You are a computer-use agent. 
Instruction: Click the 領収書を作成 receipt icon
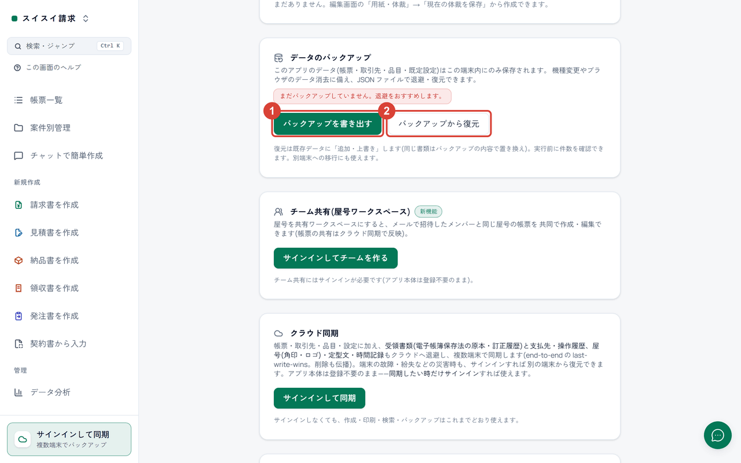[19, 288]
